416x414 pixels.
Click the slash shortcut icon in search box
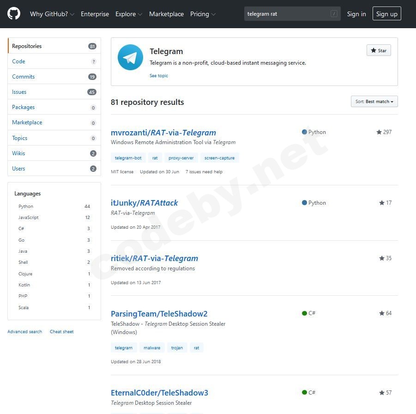click(334, 14)
